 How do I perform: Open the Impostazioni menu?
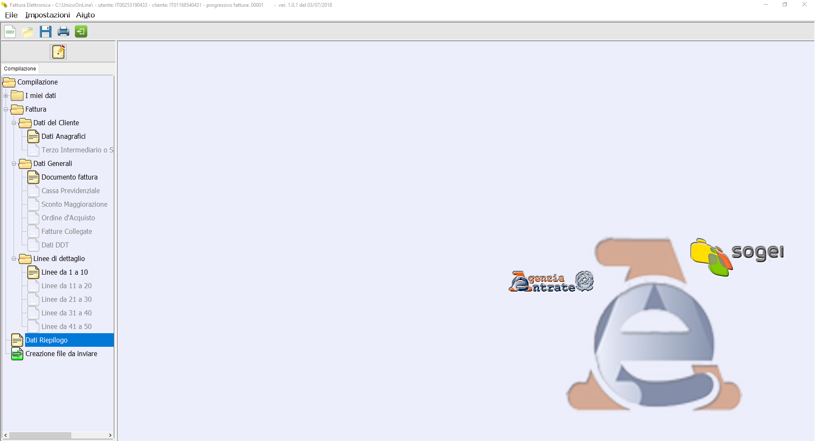tap(47, 15)
